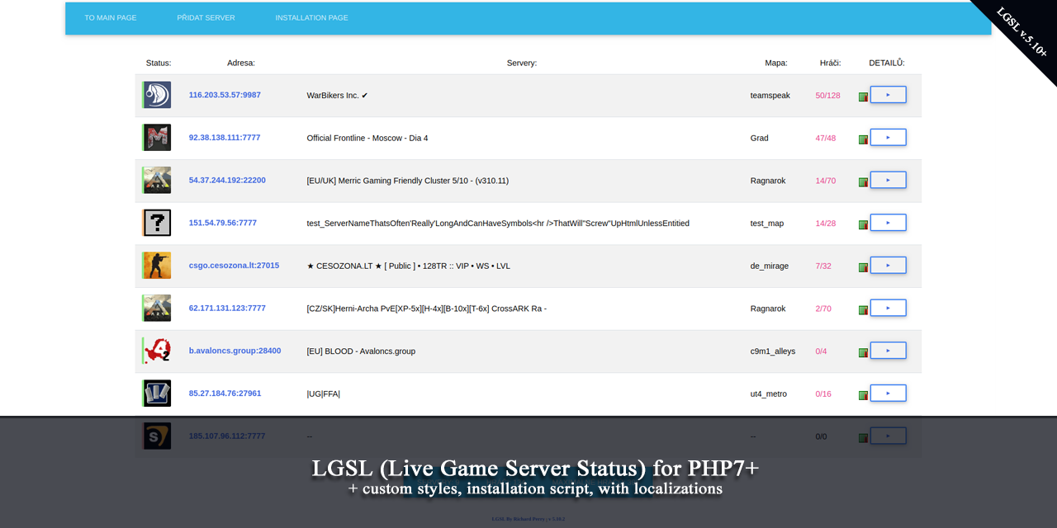Viewport: 1057px width, 528px height.
Task: Click map name c9m1_alleys
Action: (773, 351)
